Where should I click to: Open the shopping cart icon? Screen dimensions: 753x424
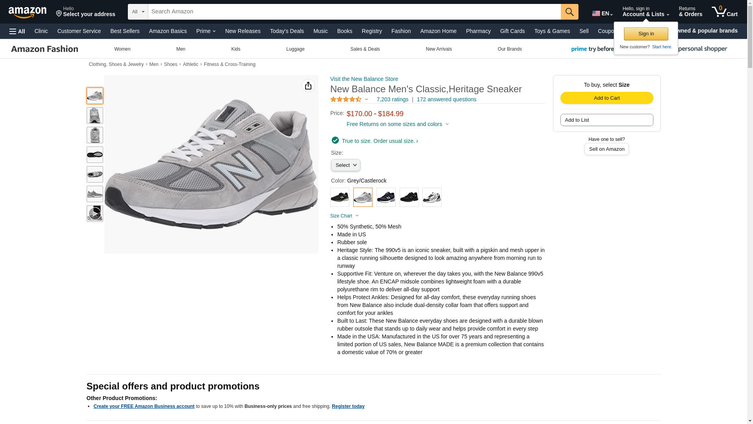[x=724, y=12]
